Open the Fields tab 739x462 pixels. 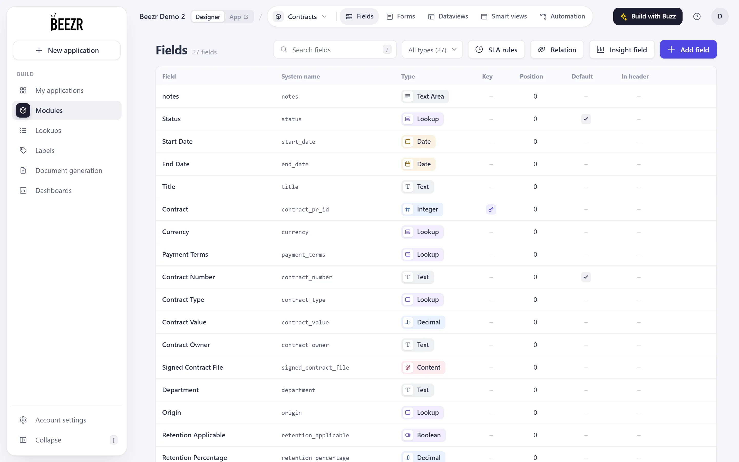click(359, 16)
